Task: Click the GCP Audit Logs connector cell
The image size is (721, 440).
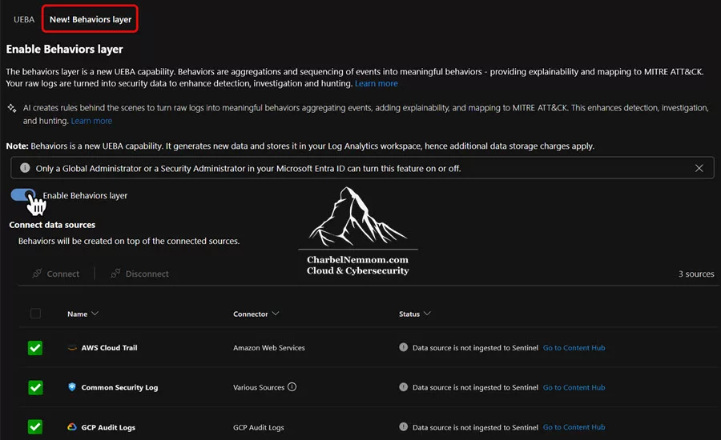Action: coord(259,427)
